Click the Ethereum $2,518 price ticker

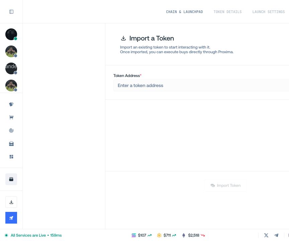[193, 235]
